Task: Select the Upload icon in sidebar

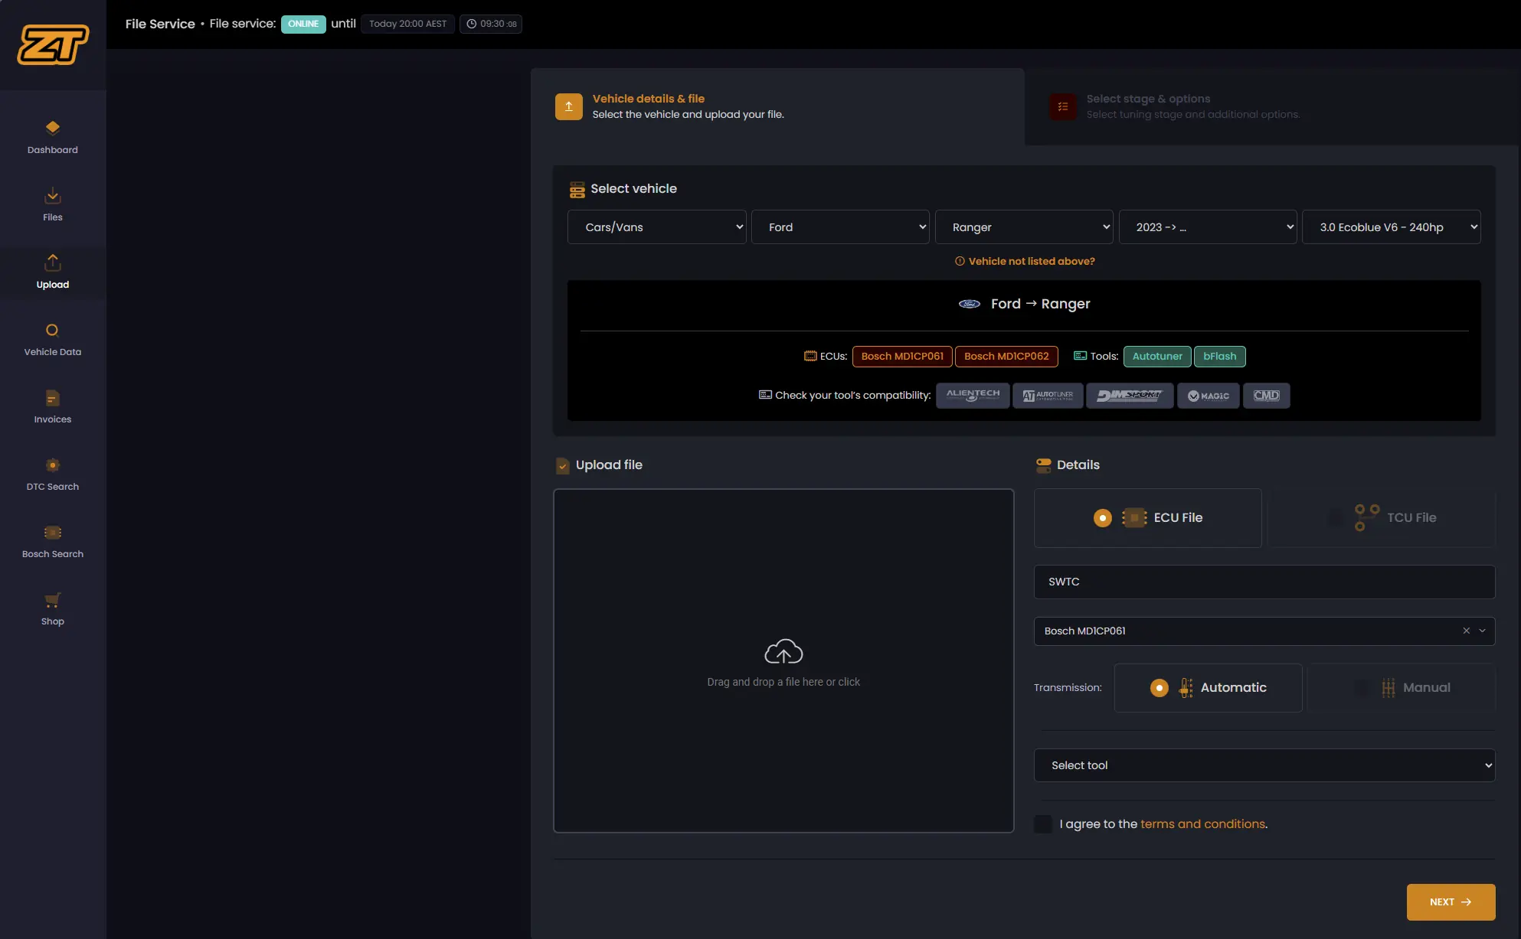Action: click(x=53, y=262)
